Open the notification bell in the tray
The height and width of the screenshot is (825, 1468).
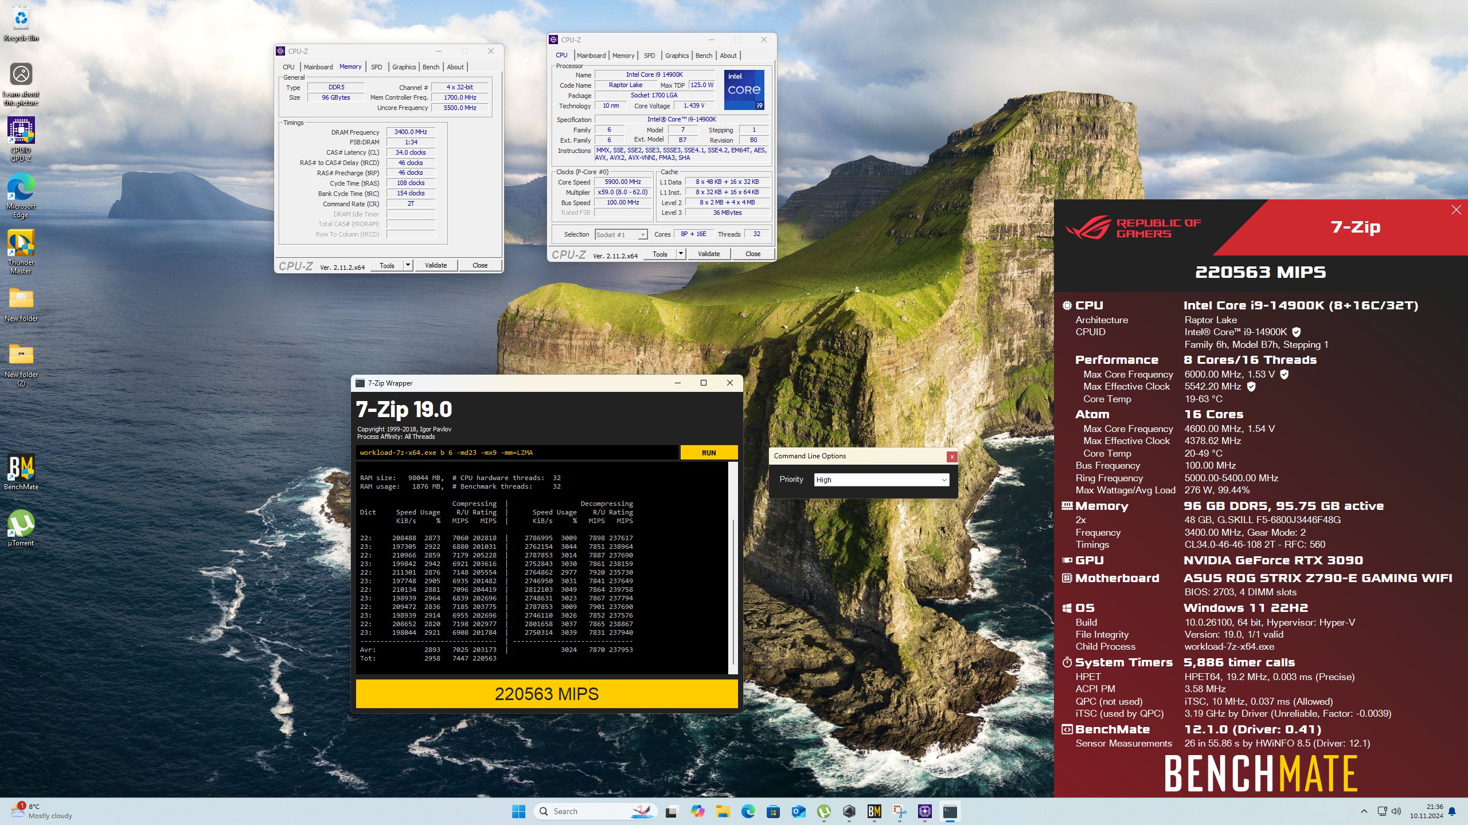click(1452, 811)
